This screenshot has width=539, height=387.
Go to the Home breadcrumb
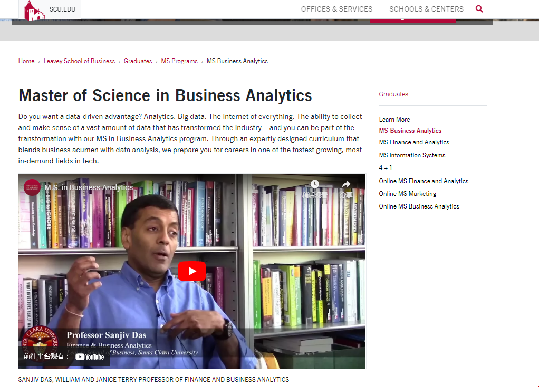(26, 61)
